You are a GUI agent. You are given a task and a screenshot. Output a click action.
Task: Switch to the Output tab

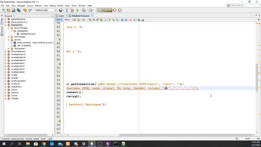(61, 16)
